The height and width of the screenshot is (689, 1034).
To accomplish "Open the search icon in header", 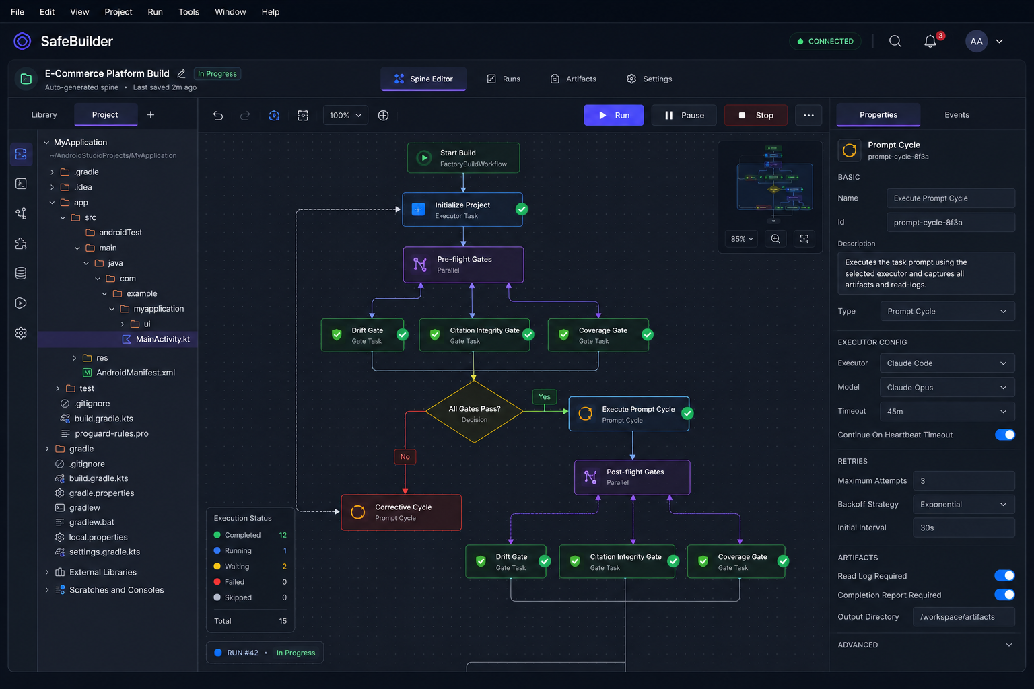I will point(895,41).
